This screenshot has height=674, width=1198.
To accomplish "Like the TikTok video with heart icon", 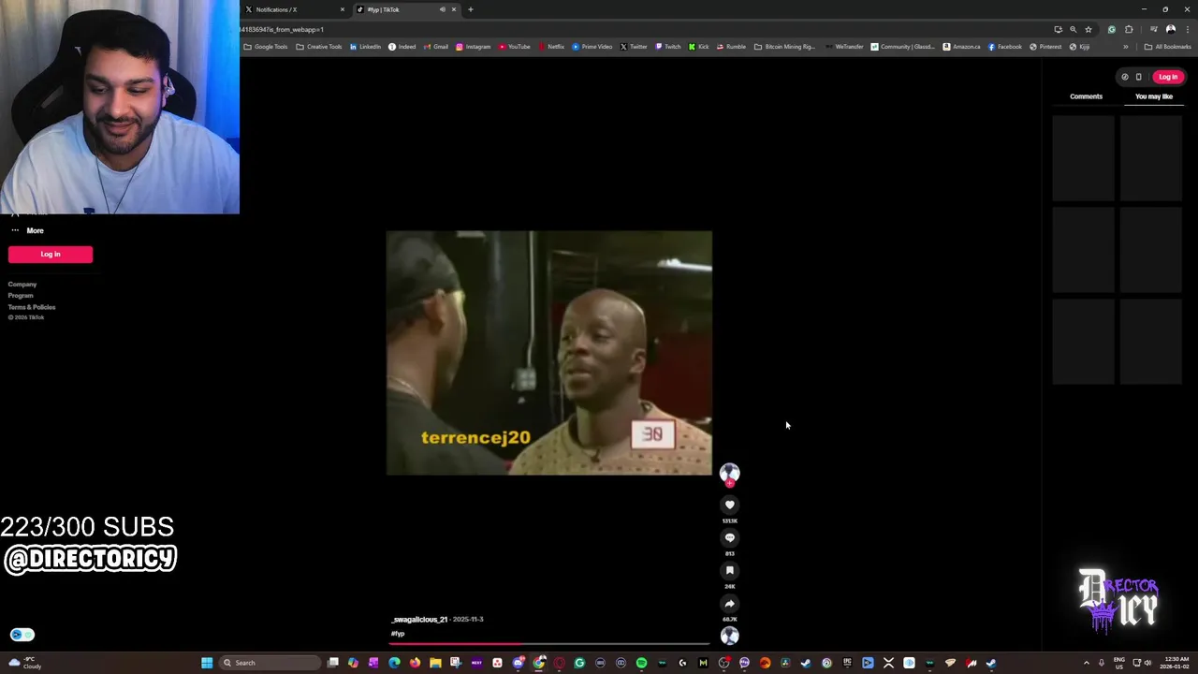I will point(730,505).
